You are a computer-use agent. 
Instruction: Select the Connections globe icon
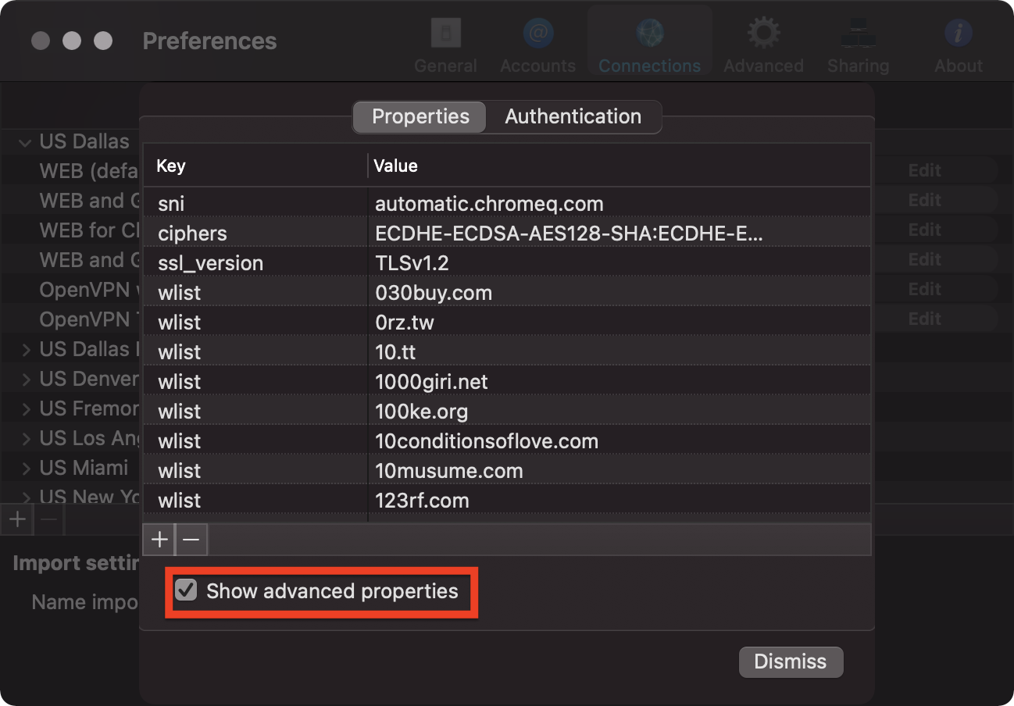649,34
